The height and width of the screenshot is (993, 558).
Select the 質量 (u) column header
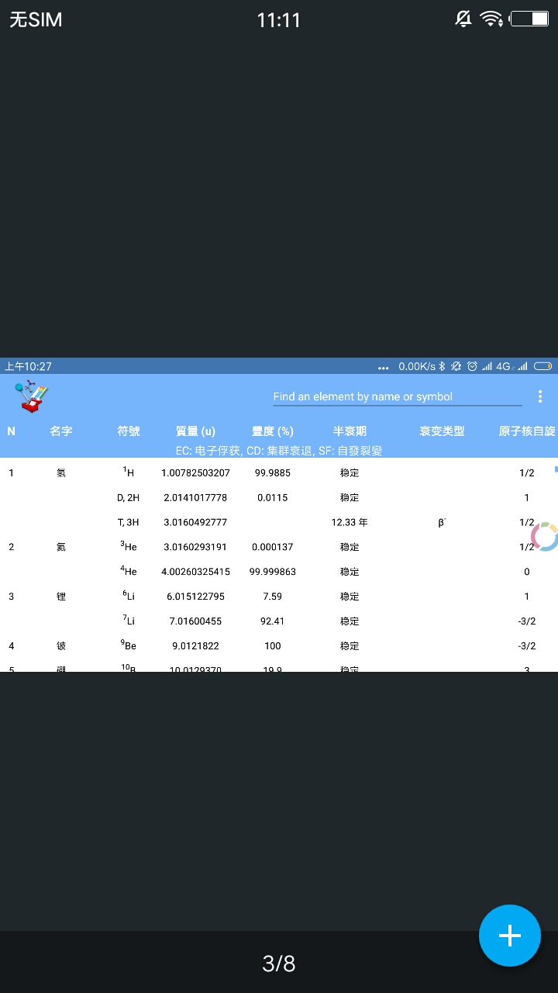[195, 431]
